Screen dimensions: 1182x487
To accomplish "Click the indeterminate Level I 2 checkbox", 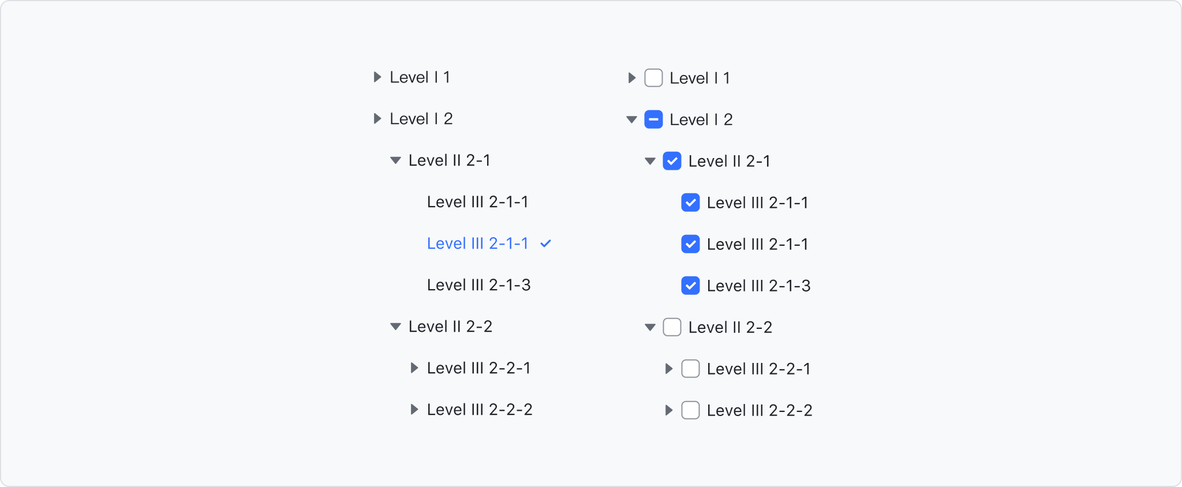I will (653, 119).
